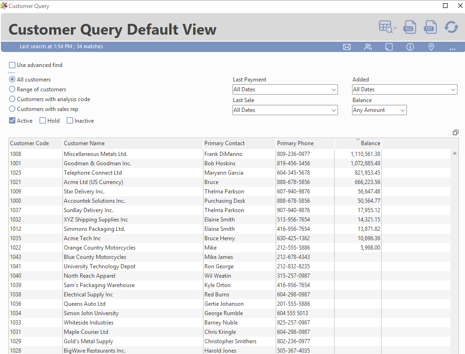Viewport: 465px width, 354px height.
Task: Check the Hold checkbox
Action: click(x=43, y=120)
